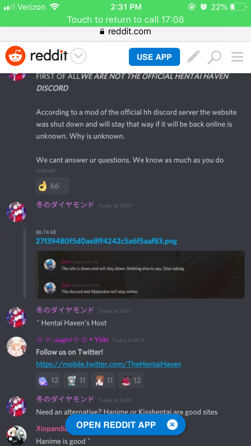
Task: Tap the Reddit Snoo logo icon
Action: click(x=15, y=56)
